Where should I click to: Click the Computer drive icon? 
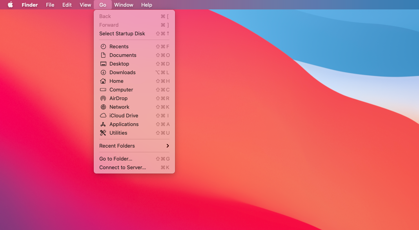(103, 89)
